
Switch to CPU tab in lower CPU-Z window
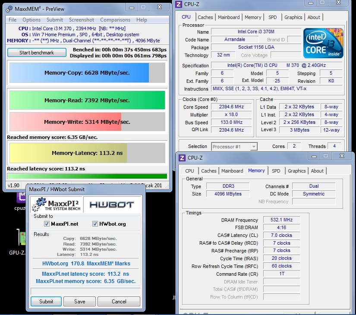tap(189, 171)
